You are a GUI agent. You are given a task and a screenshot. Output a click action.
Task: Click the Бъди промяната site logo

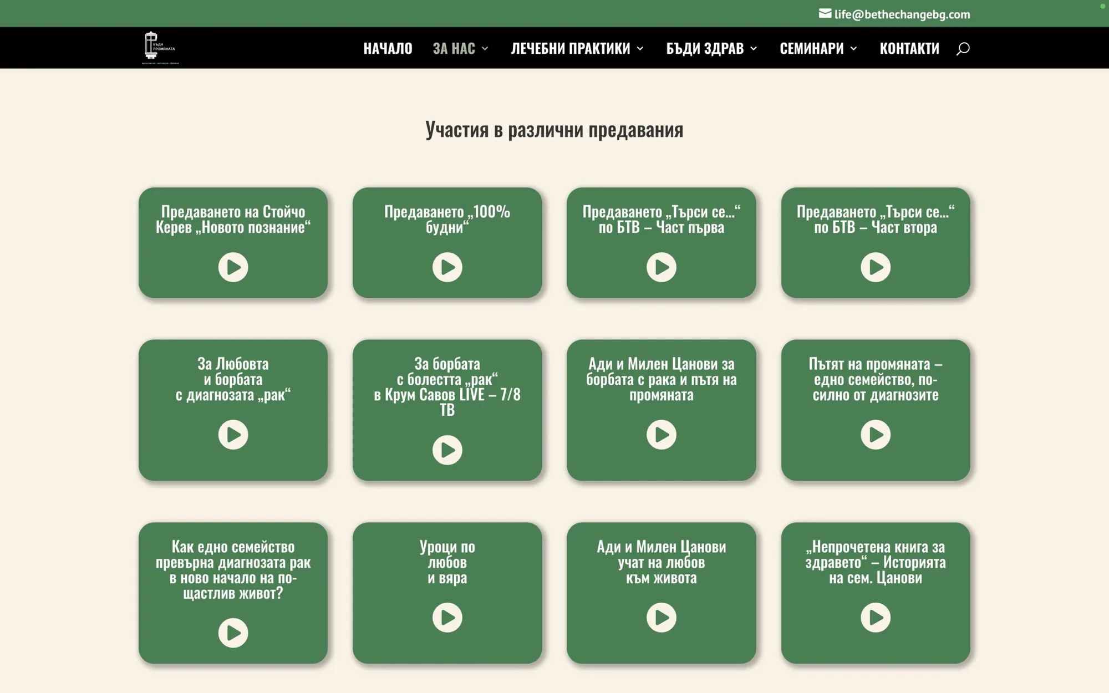[160, 48]
